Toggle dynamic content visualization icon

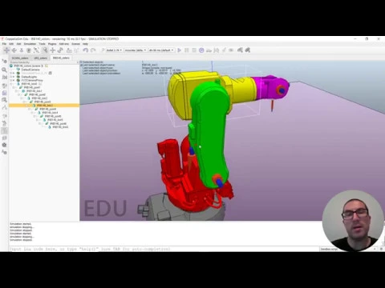click(x=103, y=50)
